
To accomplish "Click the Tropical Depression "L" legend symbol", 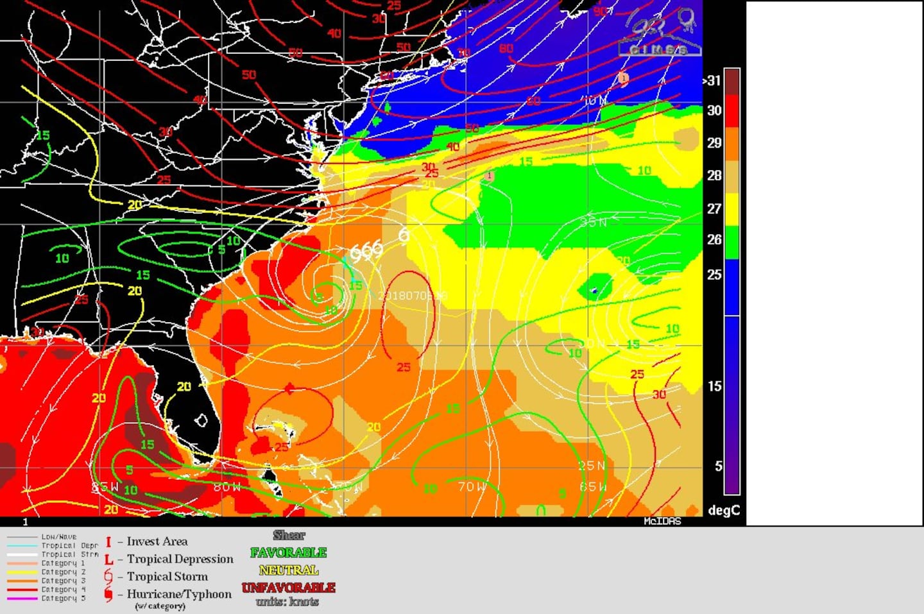I will tap(108, 560).
